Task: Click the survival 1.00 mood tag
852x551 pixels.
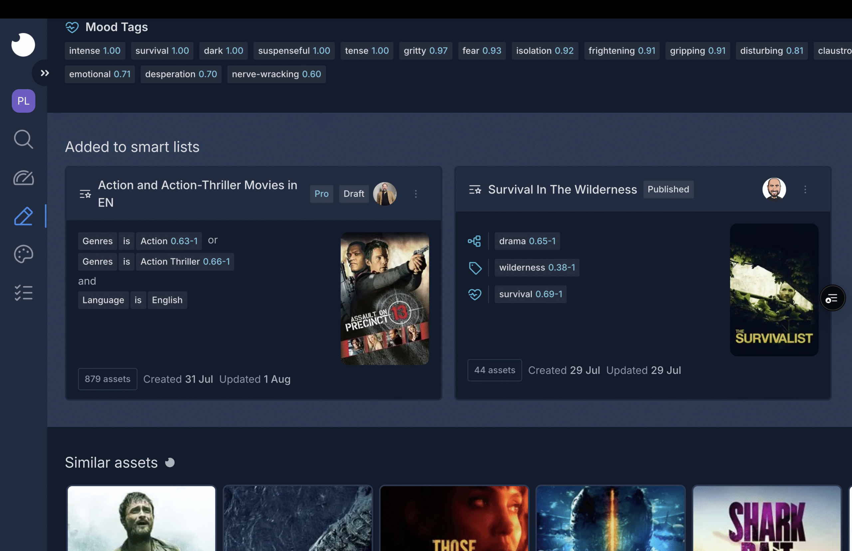Action: coord(162,51)
